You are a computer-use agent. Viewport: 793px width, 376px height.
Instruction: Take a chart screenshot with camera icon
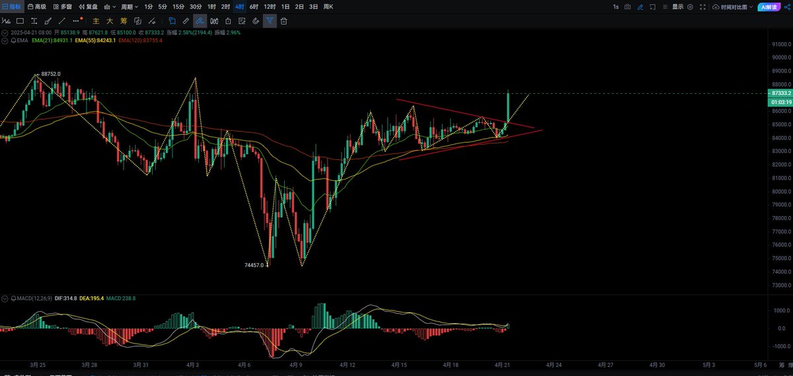(x=628, y=7)
